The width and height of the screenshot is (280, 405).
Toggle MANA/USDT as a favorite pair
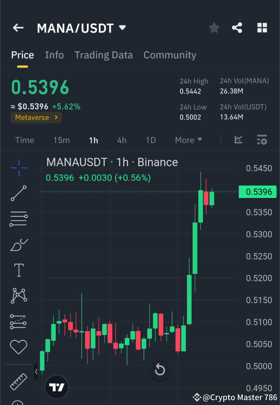[214, 28]
